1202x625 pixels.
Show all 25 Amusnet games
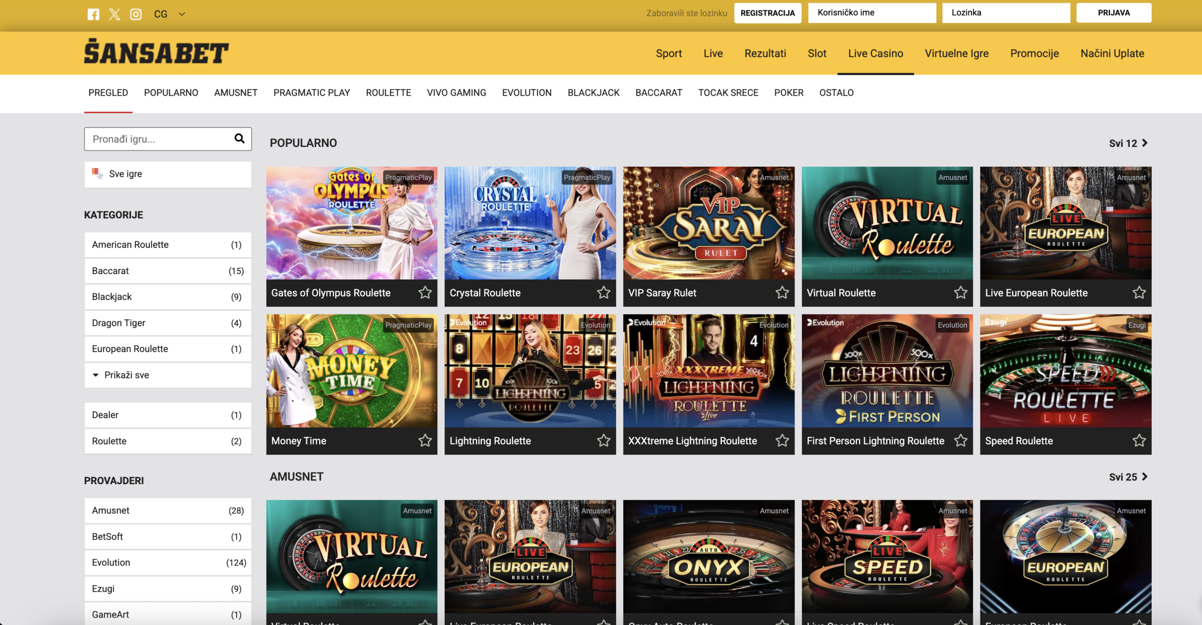coord(1128,477)
